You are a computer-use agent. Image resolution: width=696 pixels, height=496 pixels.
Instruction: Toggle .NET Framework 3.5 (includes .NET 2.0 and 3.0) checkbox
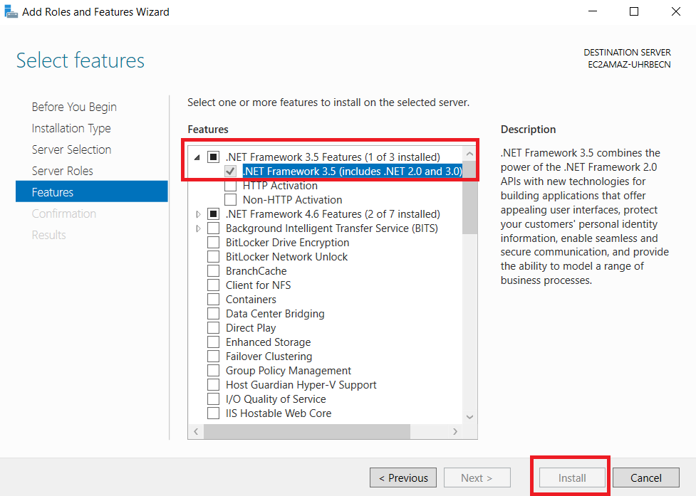point(230,171)
